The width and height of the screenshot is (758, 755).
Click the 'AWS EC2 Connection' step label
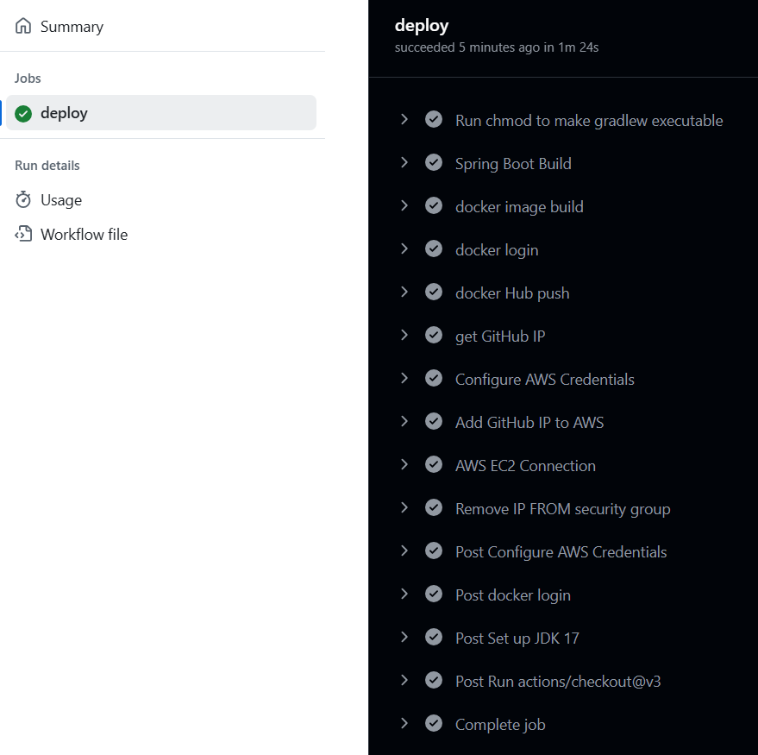click(525, 466)
